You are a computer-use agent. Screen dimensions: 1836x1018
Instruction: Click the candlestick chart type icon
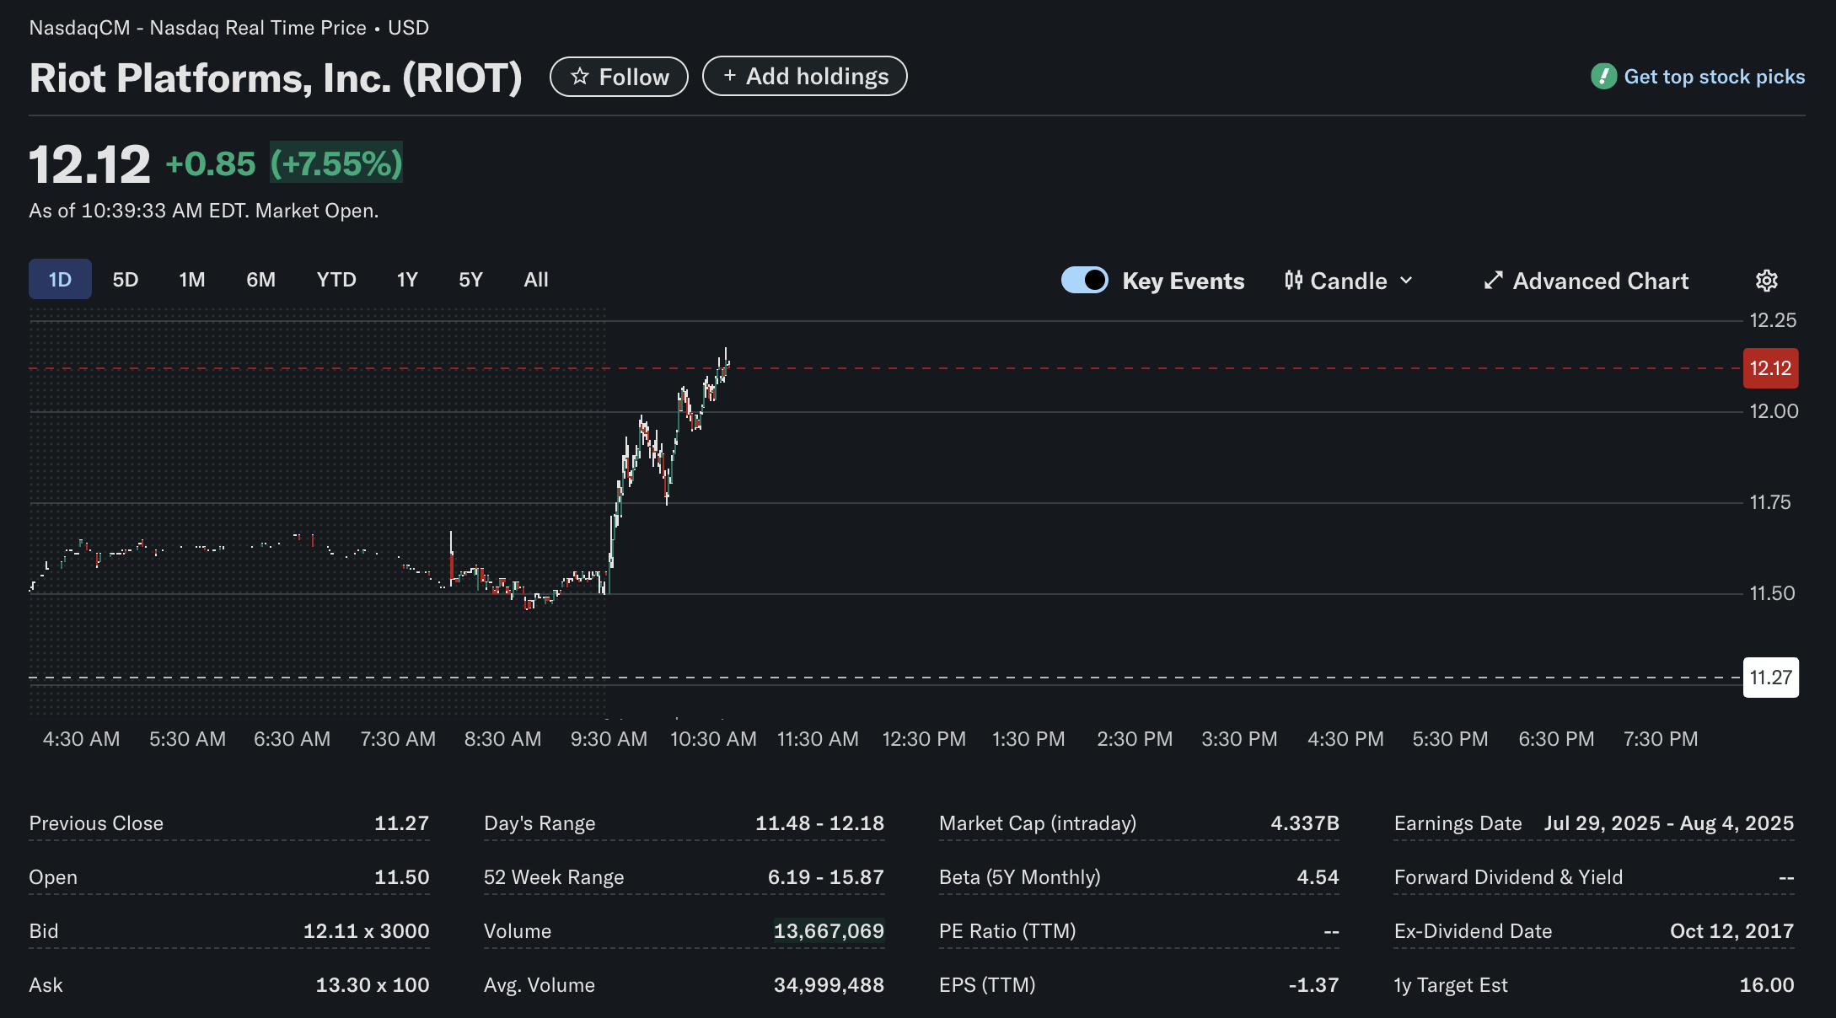(1293, 281)
